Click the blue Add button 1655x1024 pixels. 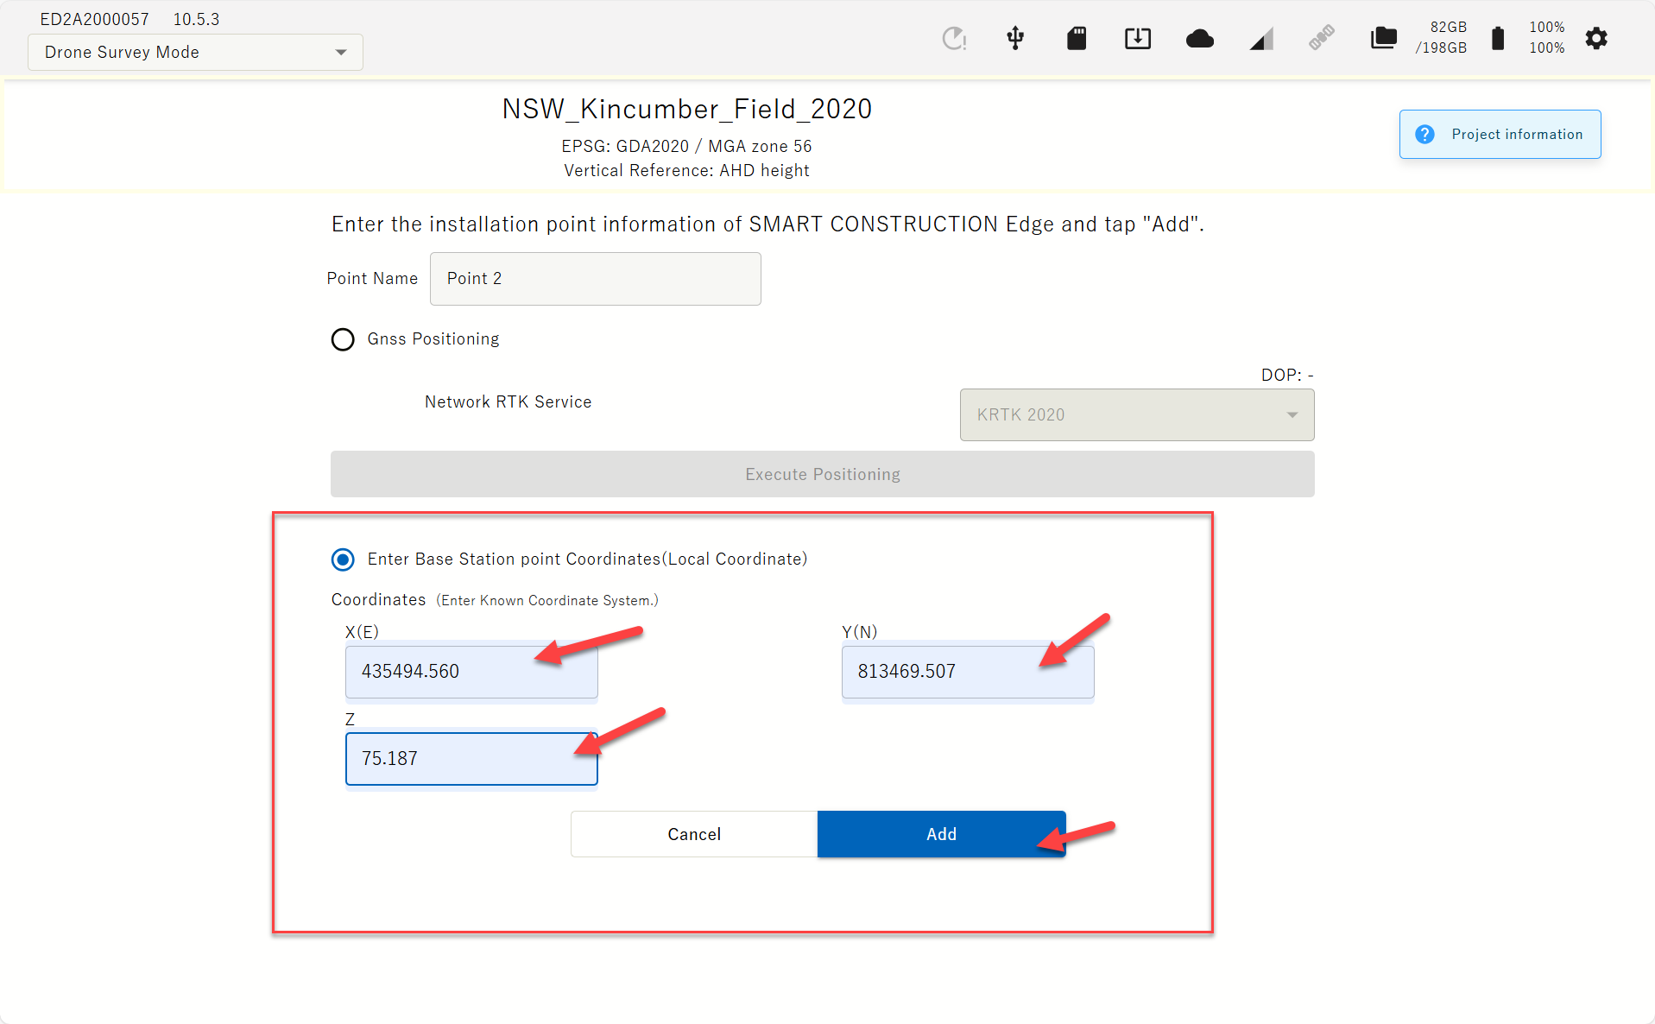941,834
